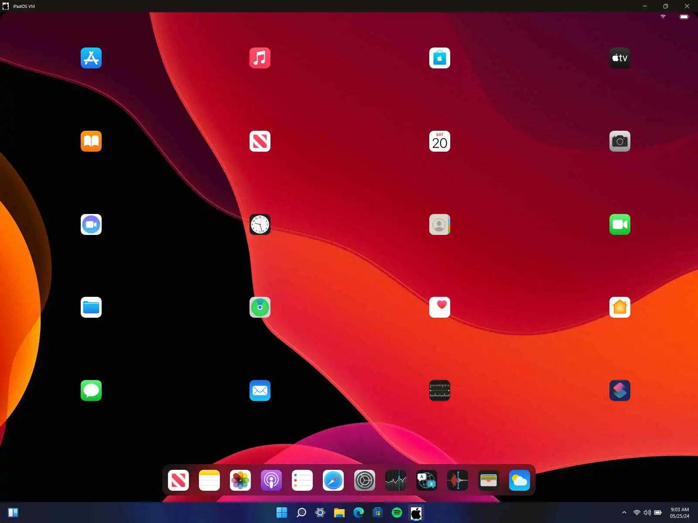
Task: Open the Mail app
Action: pos(260,391)
